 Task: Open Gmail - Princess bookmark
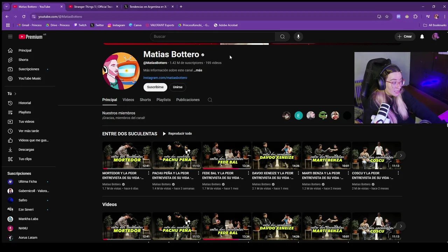click(x=29, y=25)
